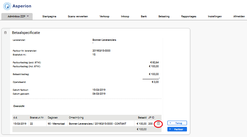Click the Asperion brand name
Screen dimensions: 247x137
click(x=22, y=6)
